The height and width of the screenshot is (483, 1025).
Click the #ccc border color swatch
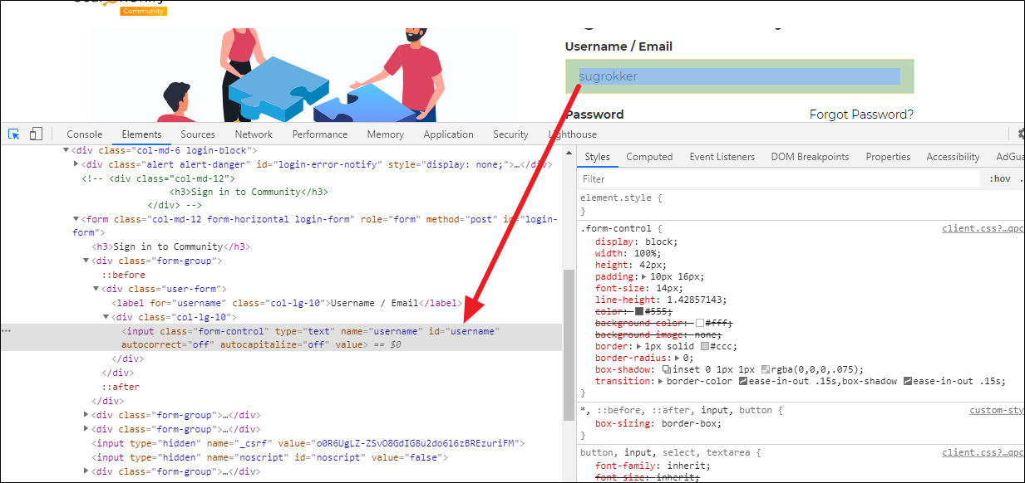[x=705, y=346]
